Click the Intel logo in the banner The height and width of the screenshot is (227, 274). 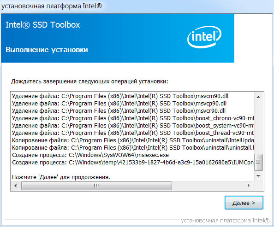(204, 37)
